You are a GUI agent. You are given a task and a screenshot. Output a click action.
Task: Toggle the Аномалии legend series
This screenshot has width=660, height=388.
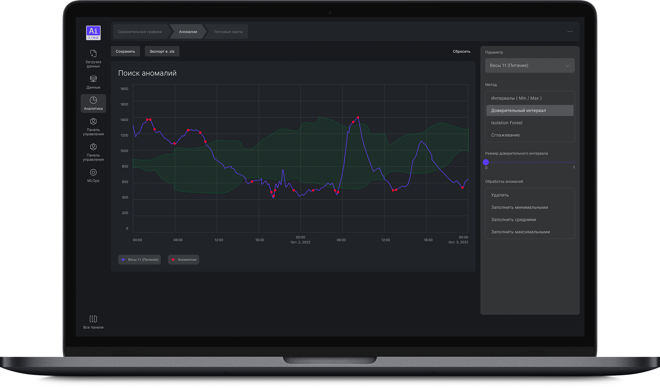pyautogui.click(x=184, y=259)
